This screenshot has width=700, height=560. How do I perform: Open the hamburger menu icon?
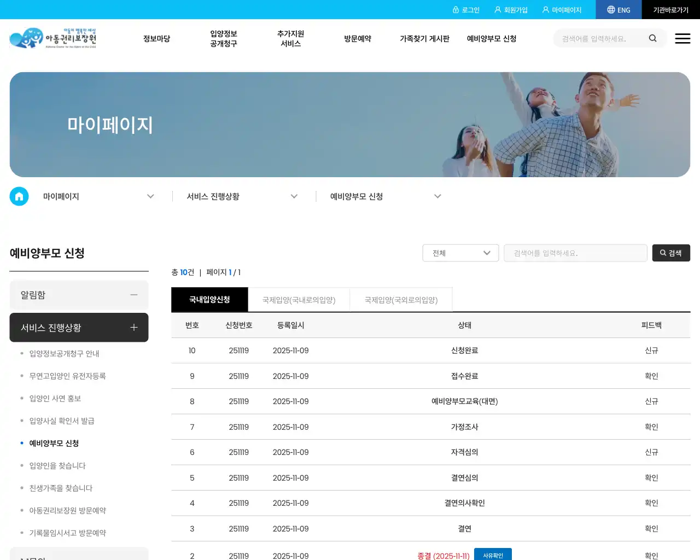(x=682, y=38)
